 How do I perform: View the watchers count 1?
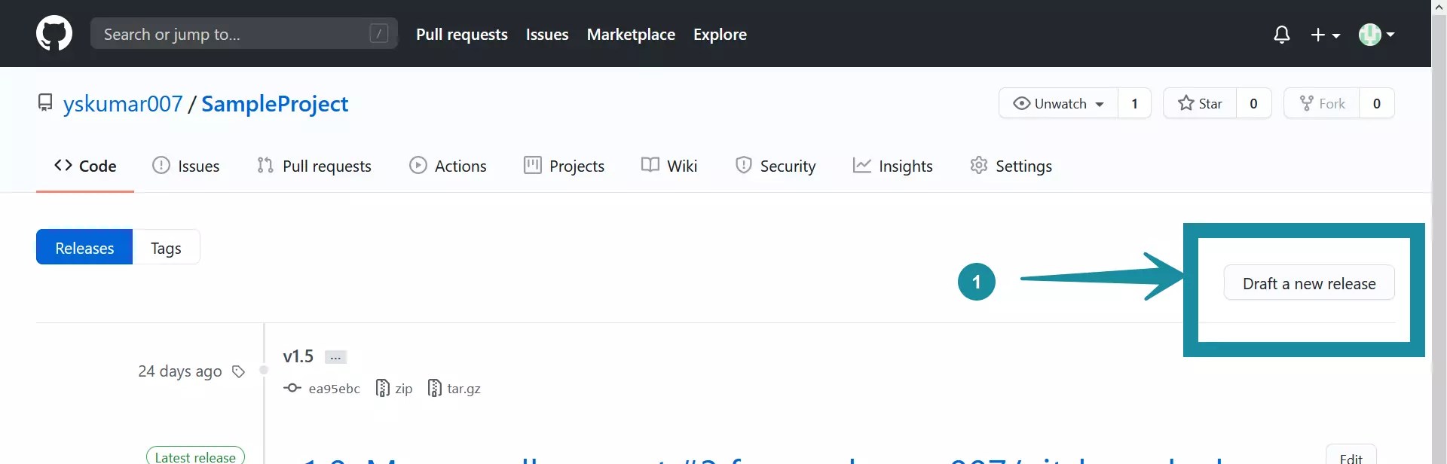click(x=1134, y=103)
